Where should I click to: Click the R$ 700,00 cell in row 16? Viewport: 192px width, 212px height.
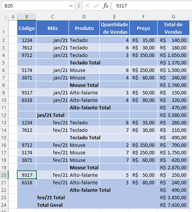(173, 145)
